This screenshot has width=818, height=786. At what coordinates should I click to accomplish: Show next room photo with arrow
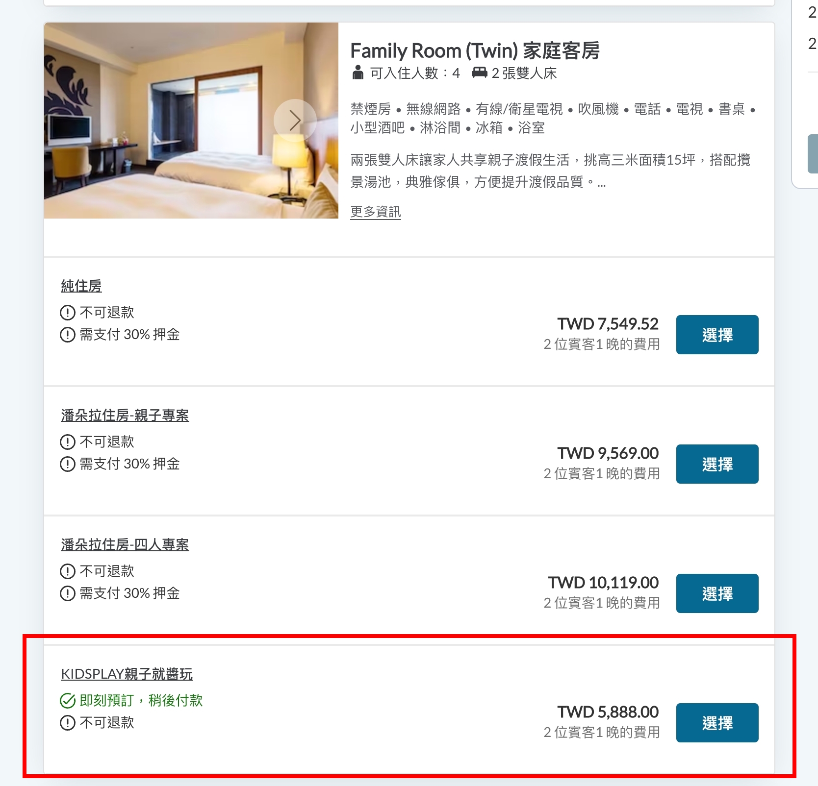295,121
